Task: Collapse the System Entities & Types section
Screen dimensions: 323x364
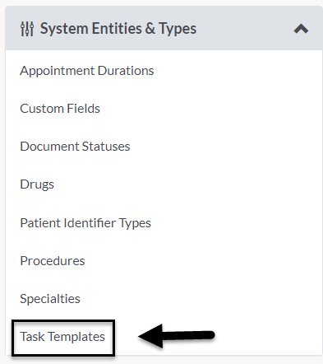Action: pyautogui.click(x=301, y=29)
